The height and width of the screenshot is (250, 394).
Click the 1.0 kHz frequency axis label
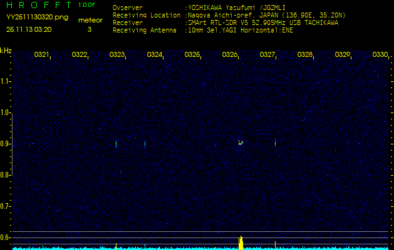pos(6,112)
